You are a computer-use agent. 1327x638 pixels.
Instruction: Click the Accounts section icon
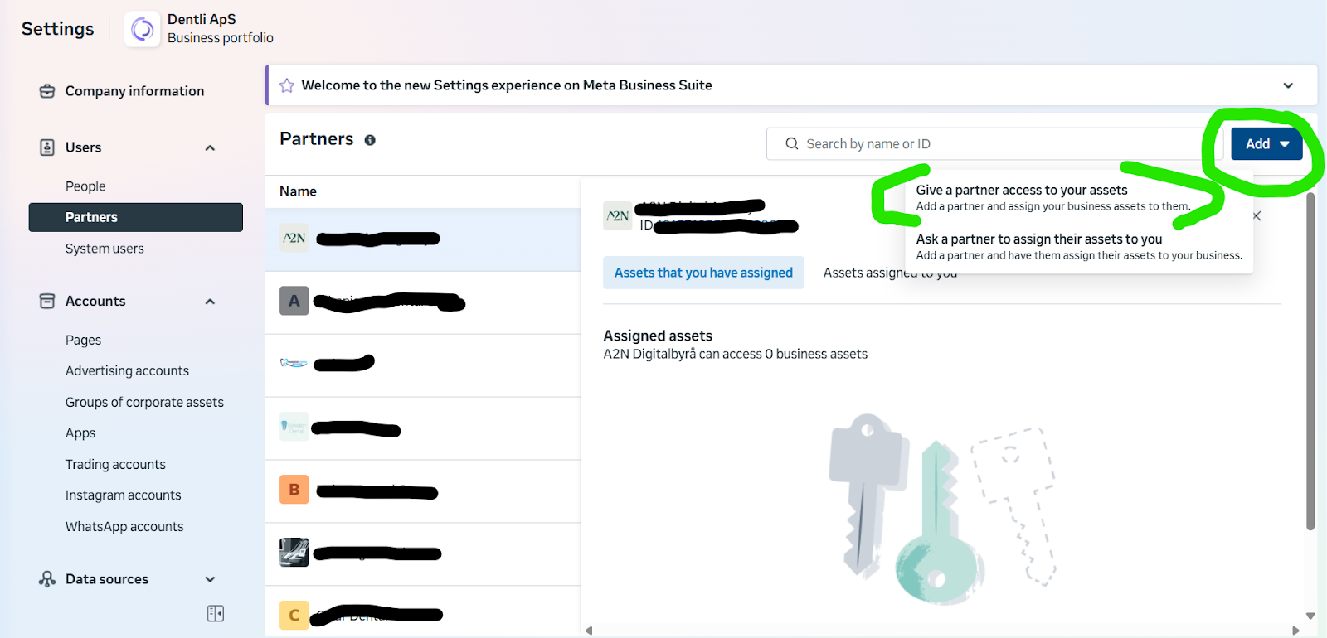point(47,301)
